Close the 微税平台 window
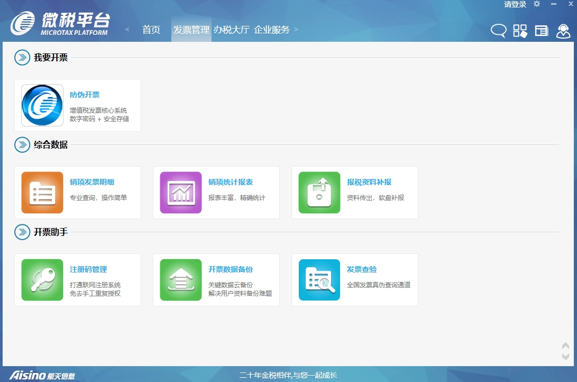Viewport: 577px width, 382px height. [x=571, y=4]
